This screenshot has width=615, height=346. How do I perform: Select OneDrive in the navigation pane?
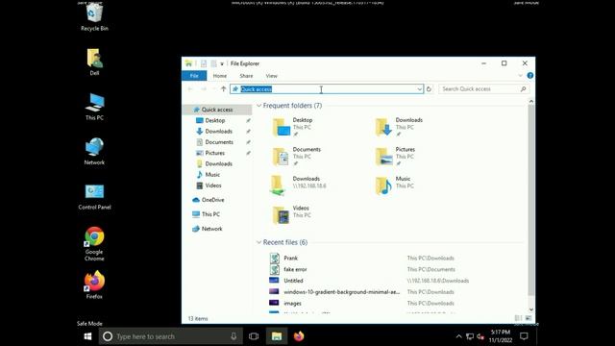pyautogui.click(x=213, y=200)
